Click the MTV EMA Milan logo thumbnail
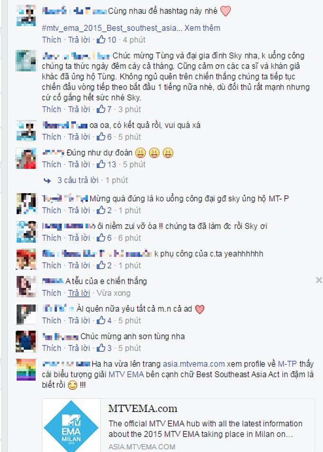This screenshot has height=452, width=323. click(x=71, y=425)
